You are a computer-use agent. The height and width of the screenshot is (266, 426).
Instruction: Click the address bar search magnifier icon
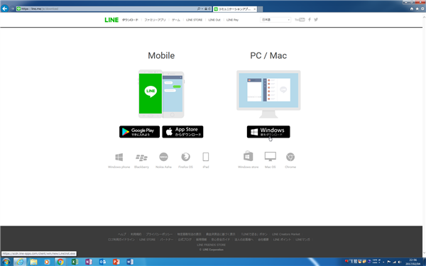pyautogui.click(x=199, y=9)
